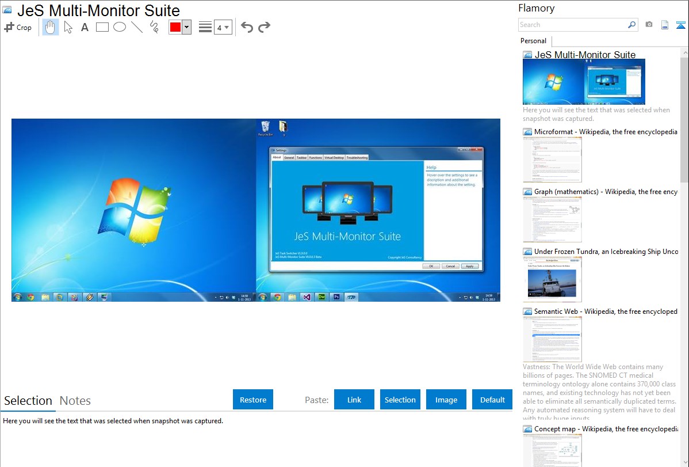Choose the arrow pointer selection tool
The image size is (689, 467).
68,27
